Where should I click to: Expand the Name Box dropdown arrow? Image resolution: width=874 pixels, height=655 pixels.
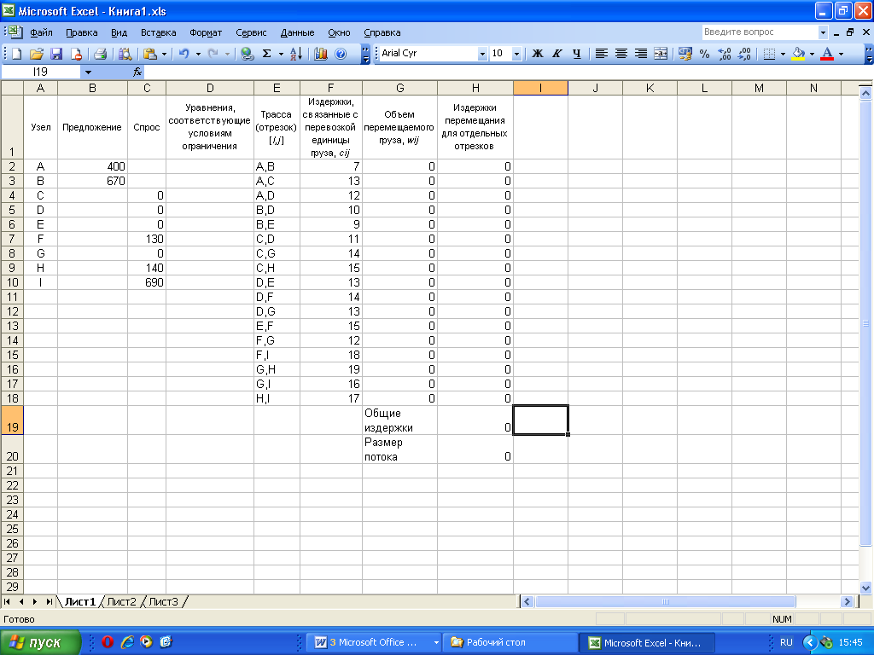coord(88,72)
